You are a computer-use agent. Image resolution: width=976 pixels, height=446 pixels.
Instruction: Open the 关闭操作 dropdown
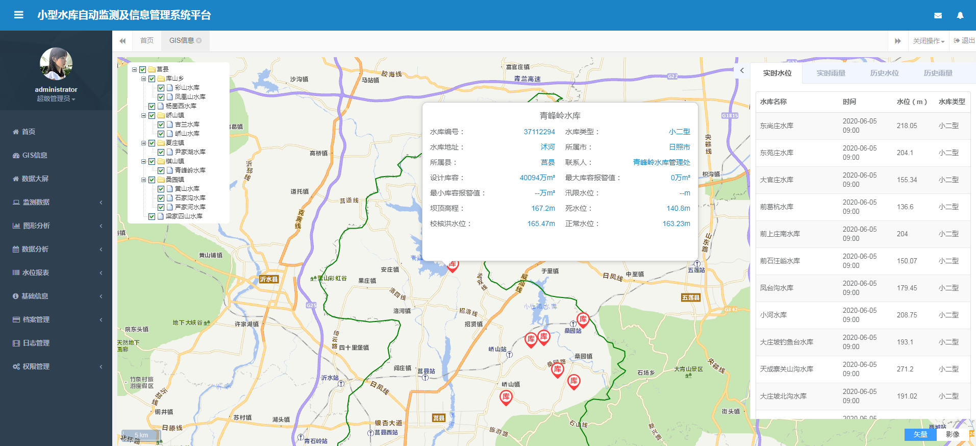(928, 41)
